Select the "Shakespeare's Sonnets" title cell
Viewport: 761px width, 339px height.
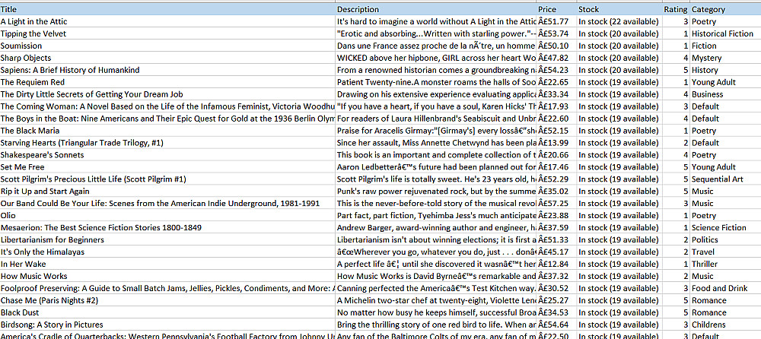pyautogui.click(x=167, y=155)
